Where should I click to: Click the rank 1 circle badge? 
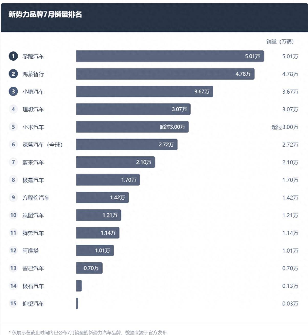pos(13,56)
